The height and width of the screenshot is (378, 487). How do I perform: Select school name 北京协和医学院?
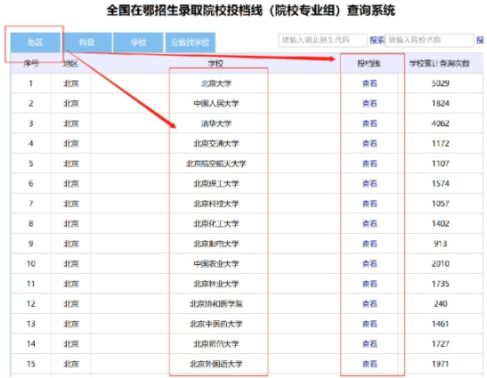tap(216, 303)
